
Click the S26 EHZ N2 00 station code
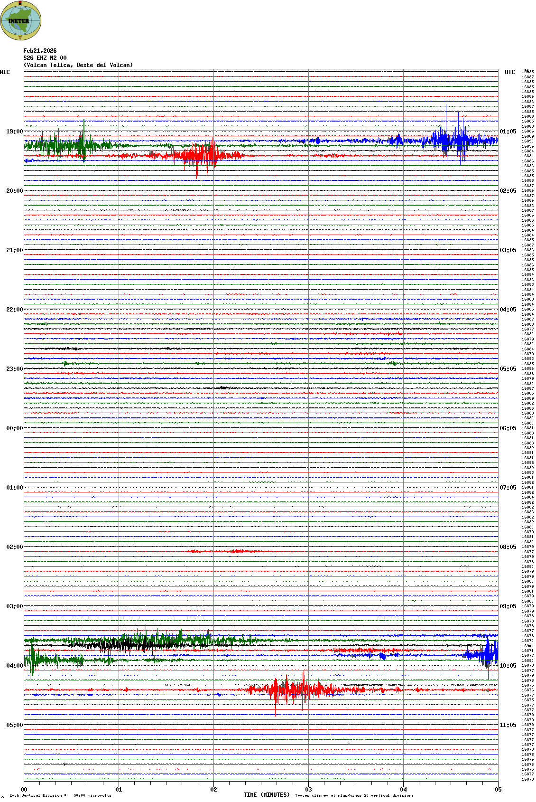click(45, 58)
